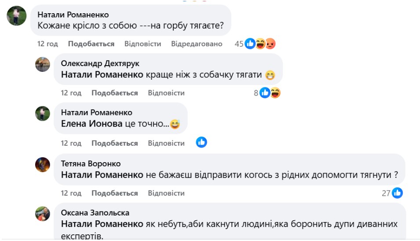
Task: Click laughing reaction on Олександр Дехтярук's reply
Action: (x=275, y=93)
